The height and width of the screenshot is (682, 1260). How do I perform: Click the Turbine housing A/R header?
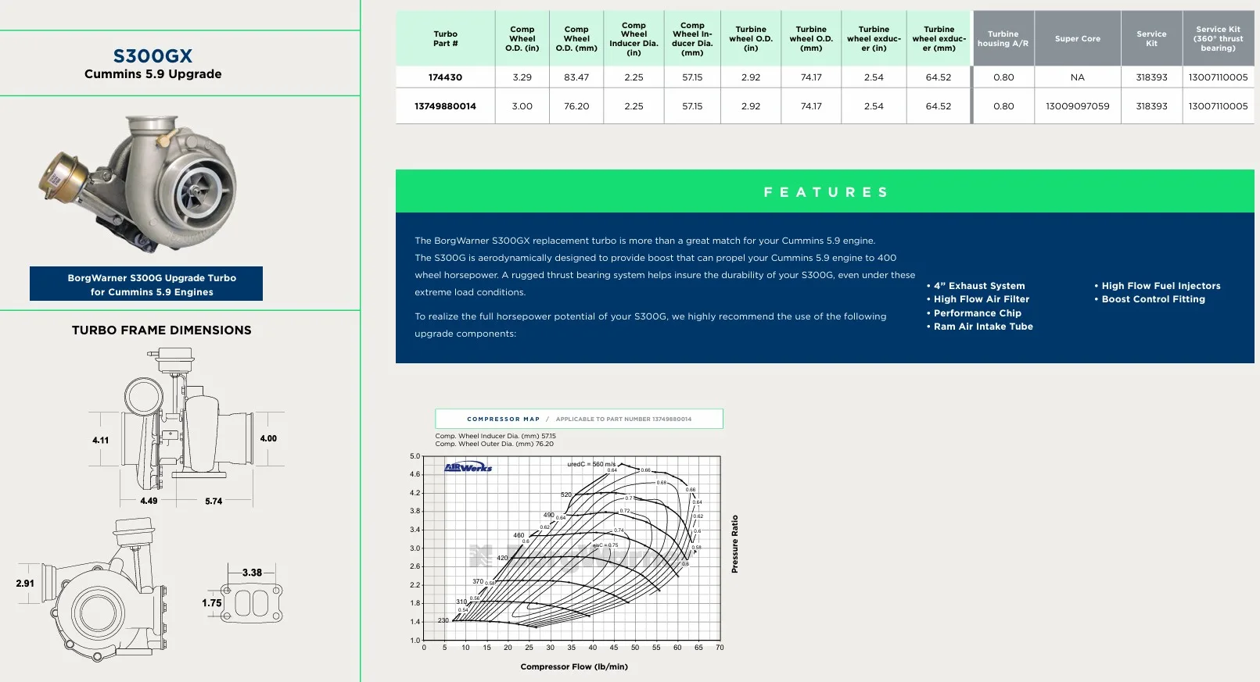tap(1003, 39)
